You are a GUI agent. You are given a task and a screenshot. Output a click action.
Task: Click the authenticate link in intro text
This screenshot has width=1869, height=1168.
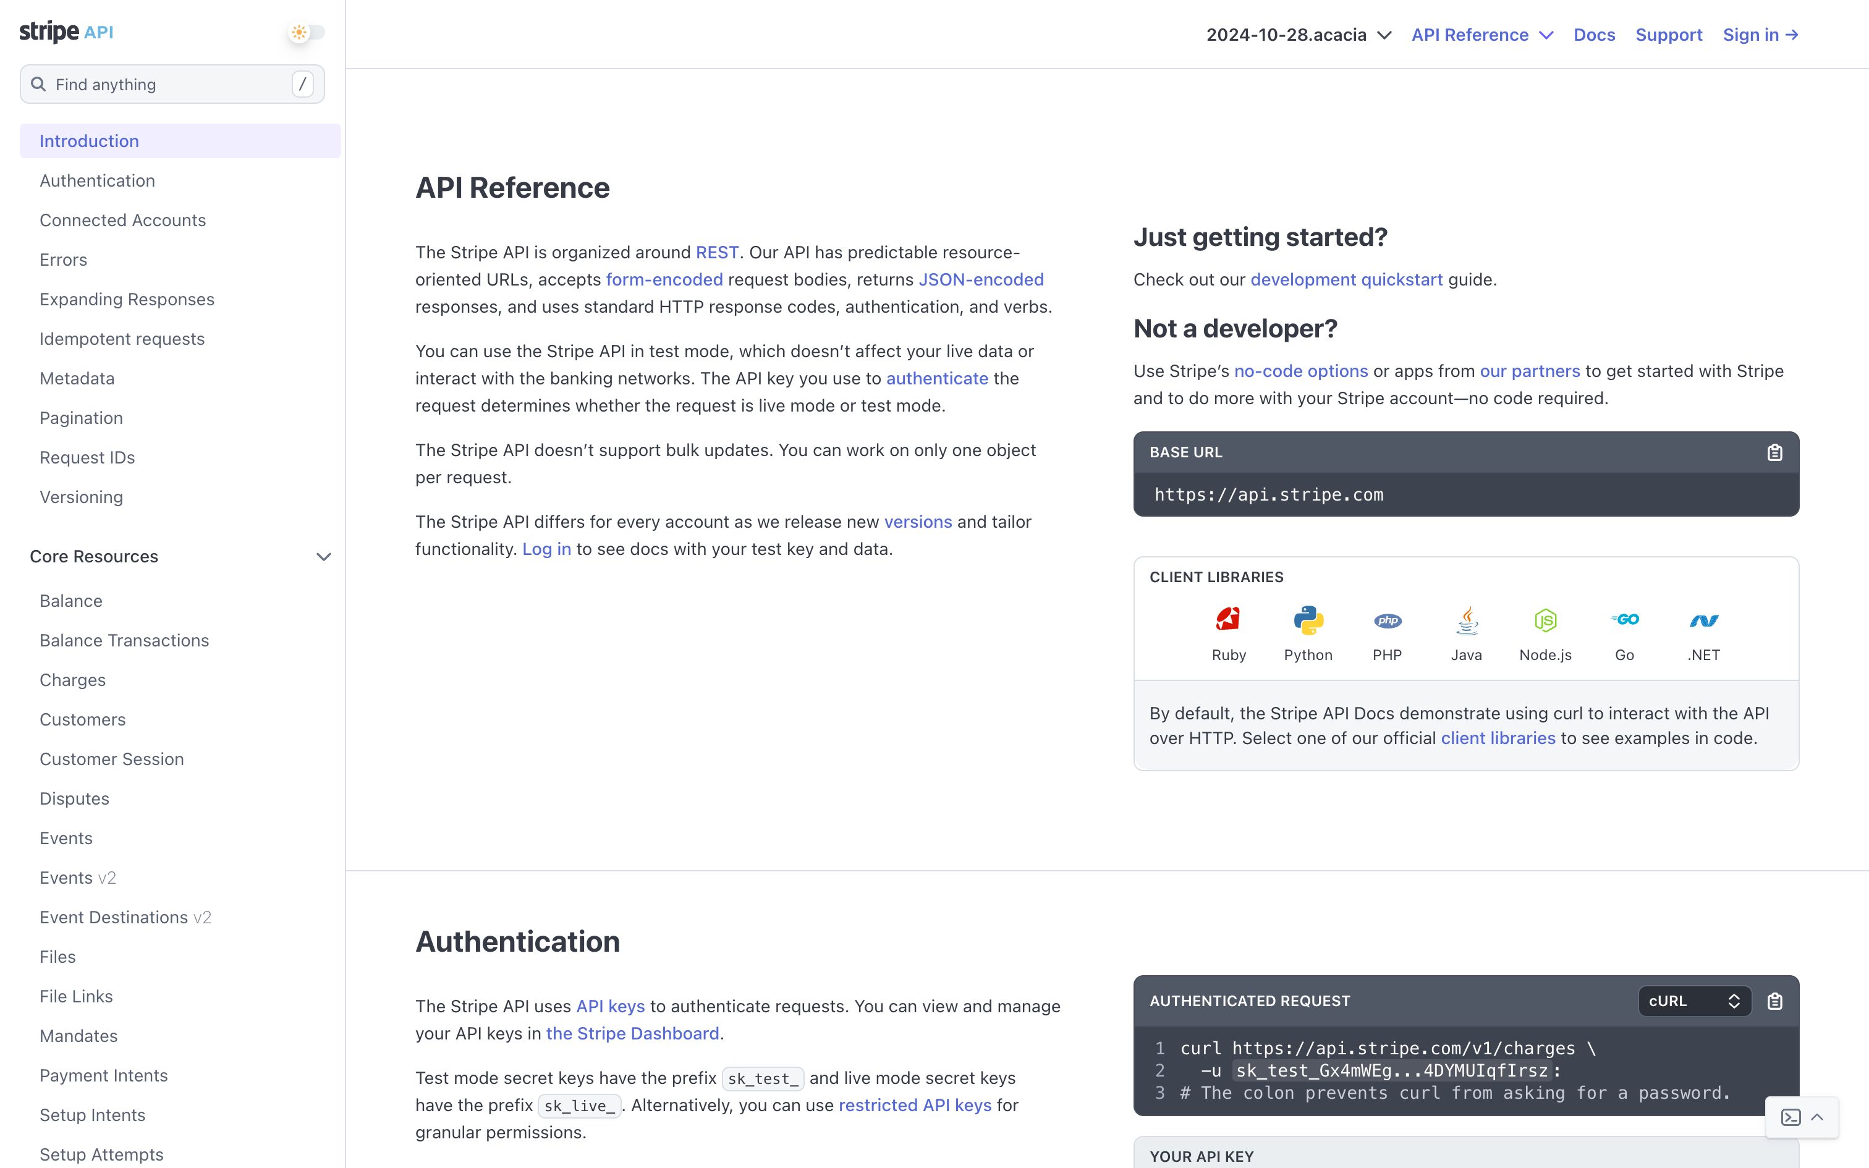coord(937,378)
